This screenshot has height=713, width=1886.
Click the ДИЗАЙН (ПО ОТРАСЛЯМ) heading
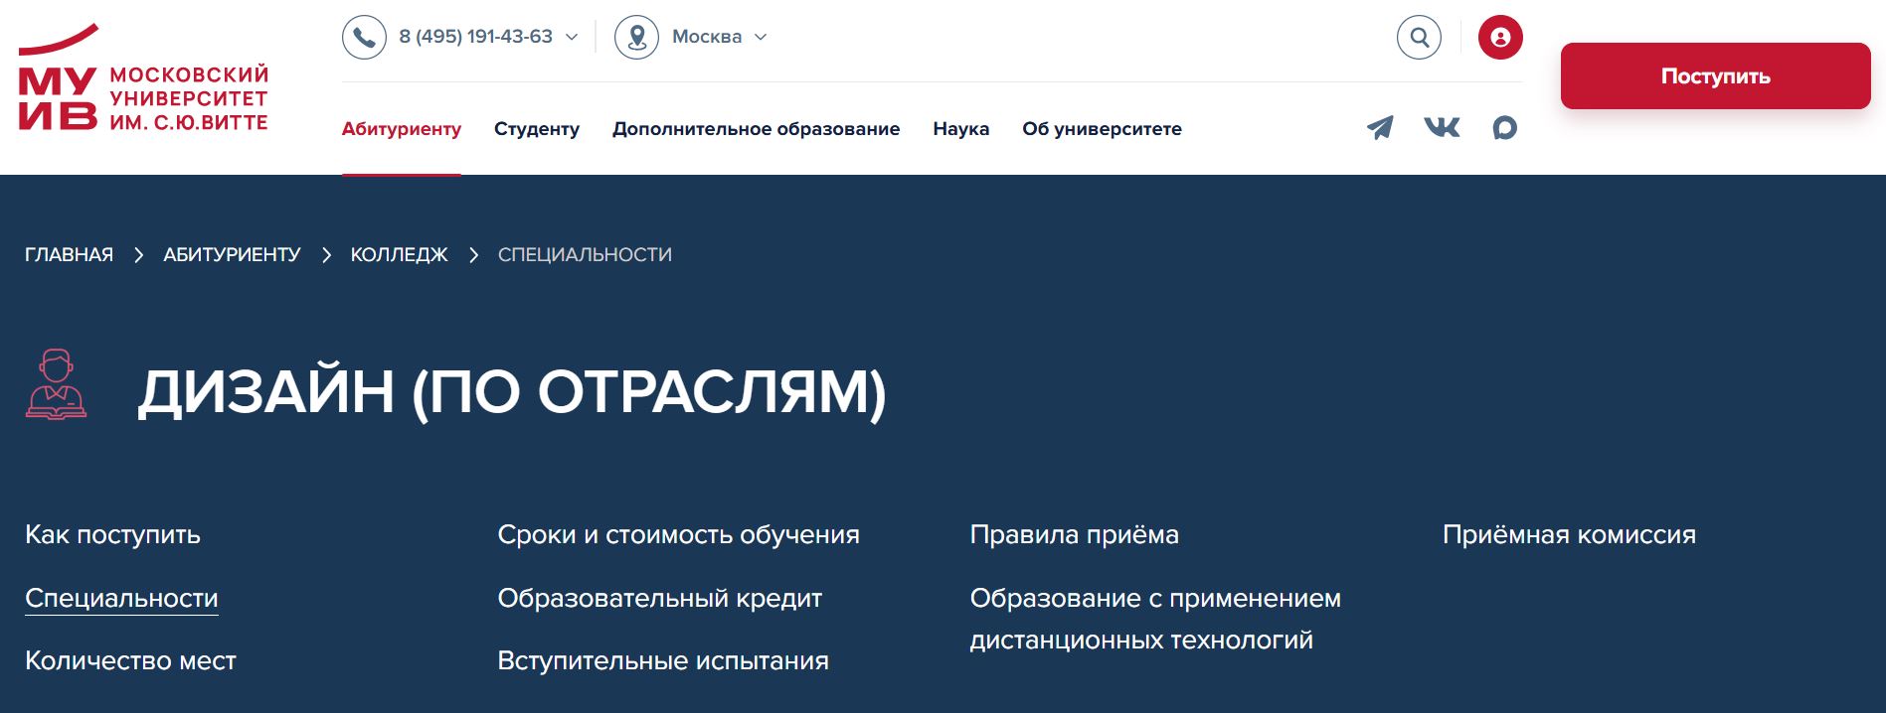point(512,391)
